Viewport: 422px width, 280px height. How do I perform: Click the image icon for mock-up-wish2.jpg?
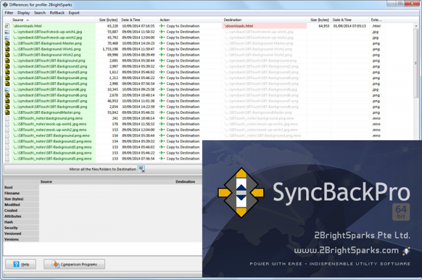[7, 37]
